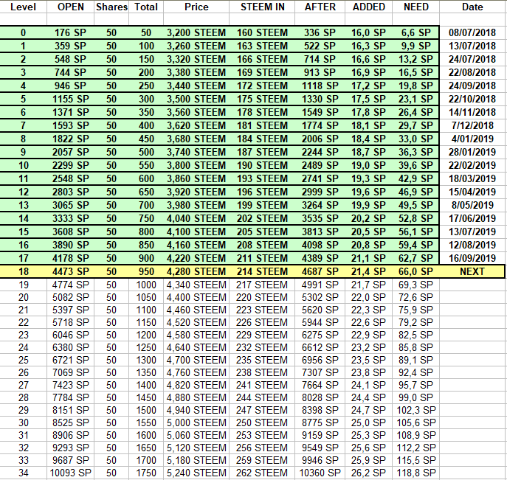Click date cell 18/03/2019
The image size is (507, 480).
472,178
